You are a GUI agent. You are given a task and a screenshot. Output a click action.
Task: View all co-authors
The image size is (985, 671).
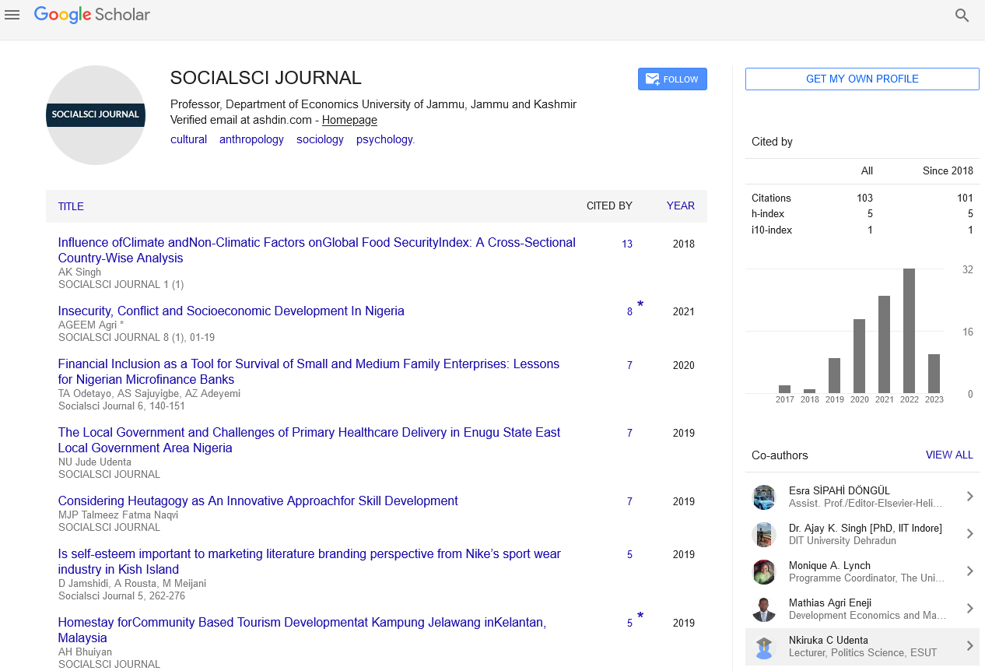pos(949,455)
